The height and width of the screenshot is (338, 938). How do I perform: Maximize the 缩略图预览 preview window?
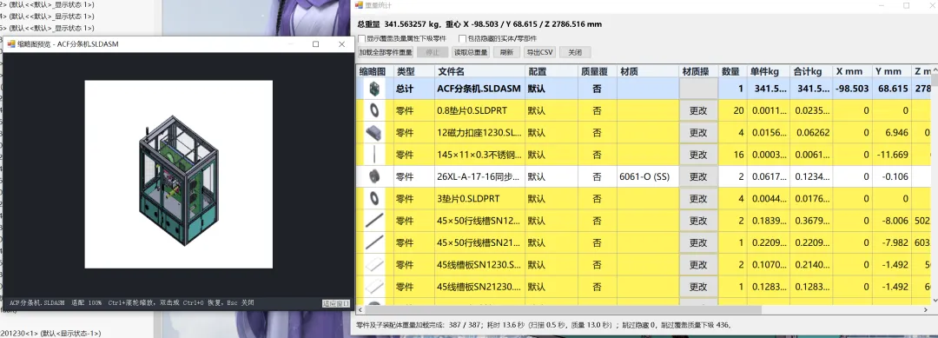[x=316, y=43]
